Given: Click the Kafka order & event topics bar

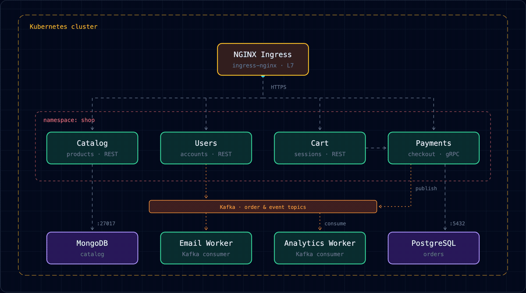Looking at the screenshot, I should click(x=263, y=207).
